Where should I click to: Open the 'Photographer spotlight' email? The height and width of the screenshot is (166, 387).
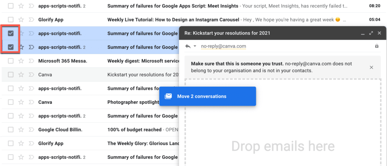pyautogui.click(x=133, y=102)
